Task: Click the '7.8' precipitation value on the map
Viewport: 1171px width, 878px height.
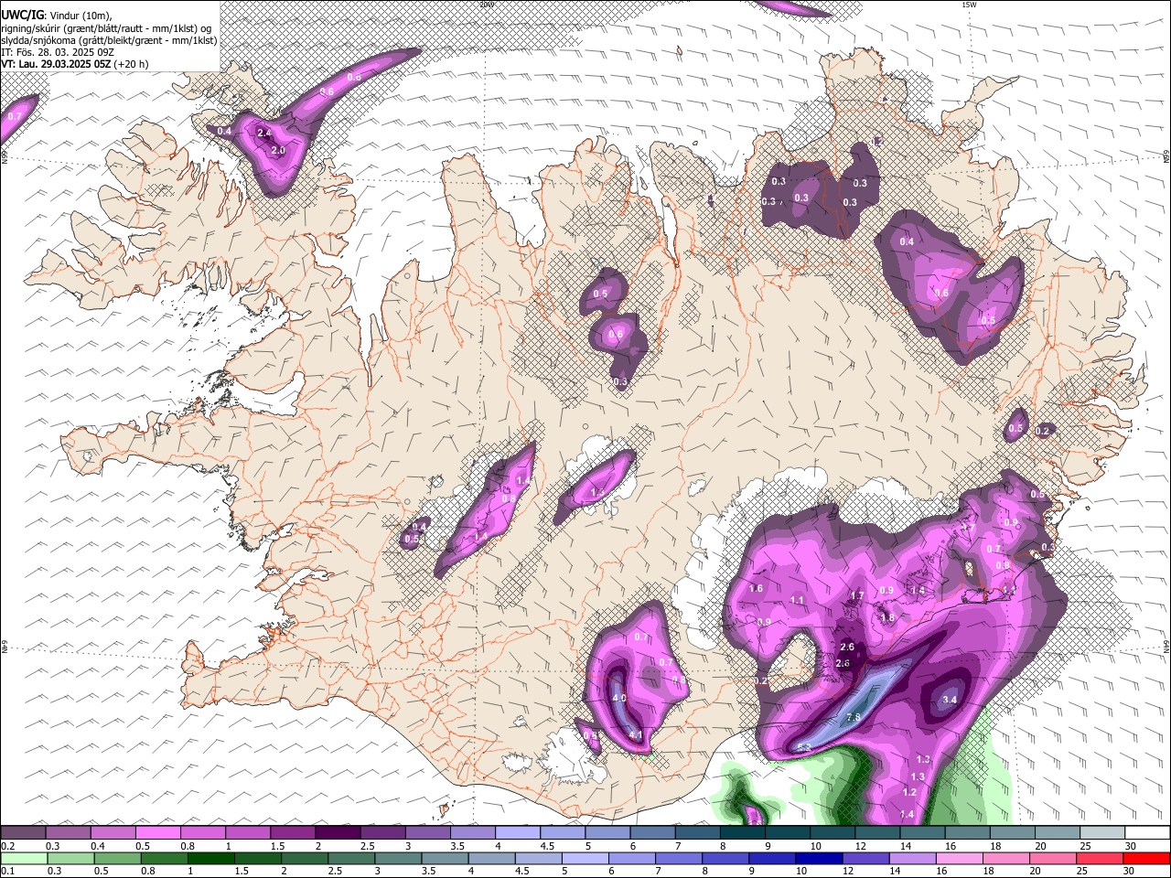Action: [x=854, y=717]
